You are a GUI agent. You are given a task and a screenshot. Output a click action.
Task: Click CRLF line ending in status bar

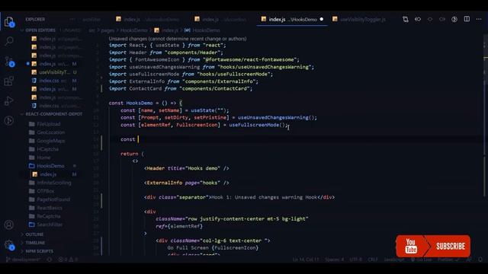pos(373,260)
